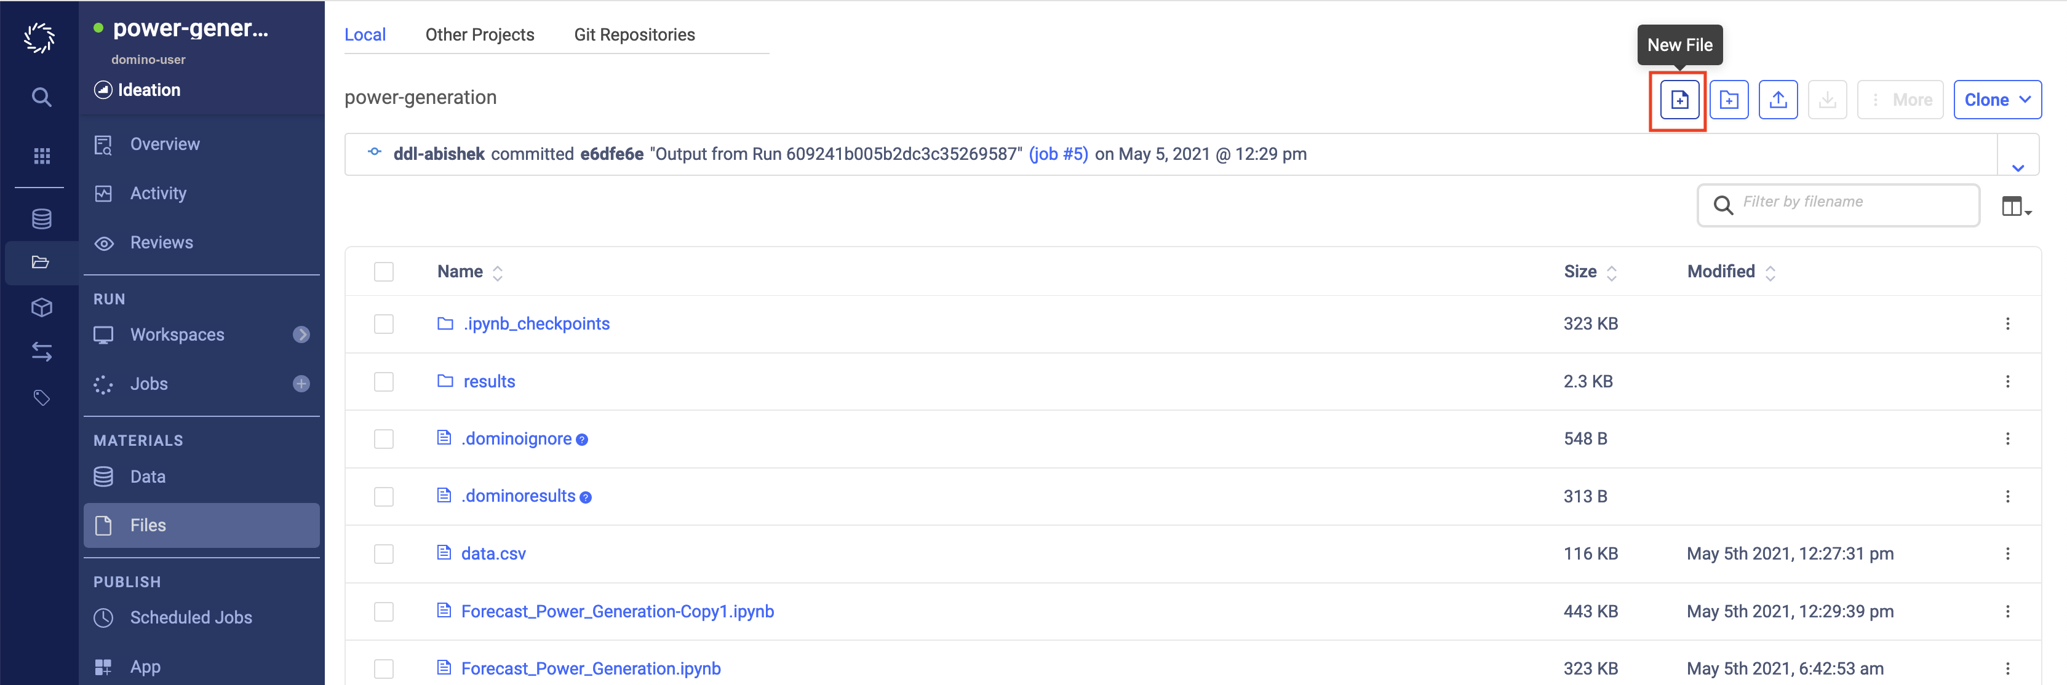Click the New Folder icon

1729,99
